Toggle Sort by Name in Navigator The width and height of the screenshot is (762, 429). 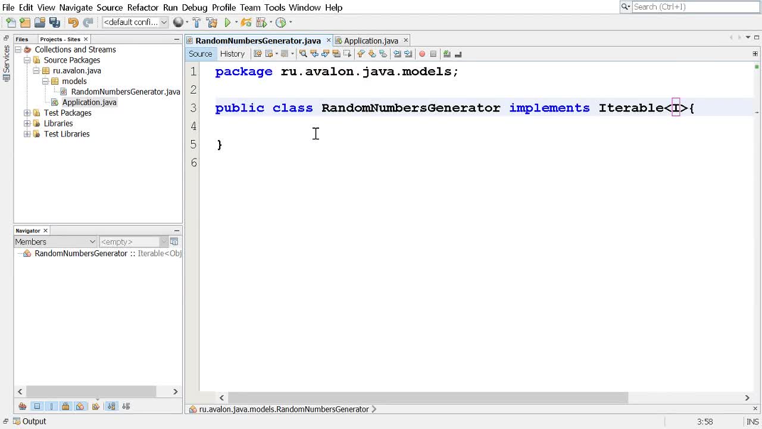[x=111, y=406]
